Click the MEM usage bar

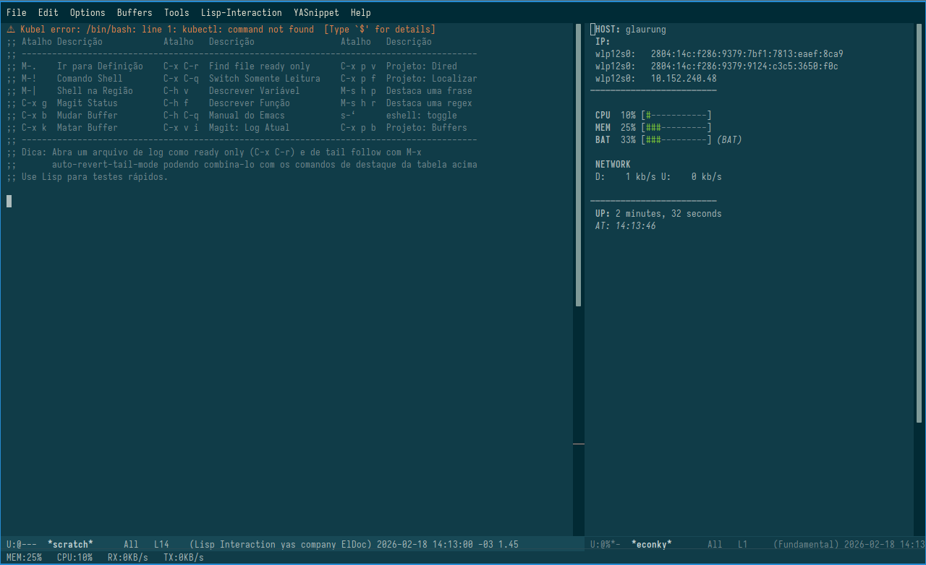676,128
